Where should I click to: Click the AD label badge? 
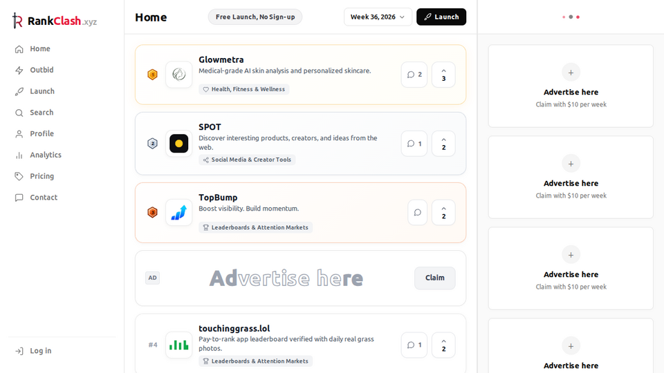pyautogui.click(x=152, y=278)
